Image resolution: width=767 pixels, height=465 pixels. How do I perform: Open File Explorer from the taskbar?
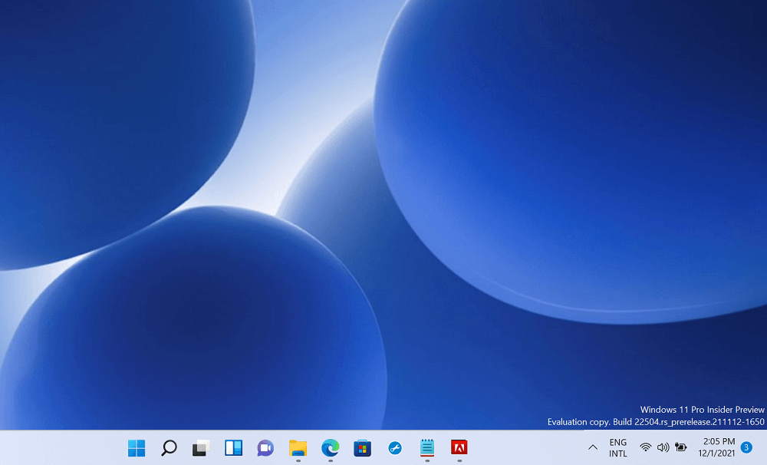[x=298, y=448]
